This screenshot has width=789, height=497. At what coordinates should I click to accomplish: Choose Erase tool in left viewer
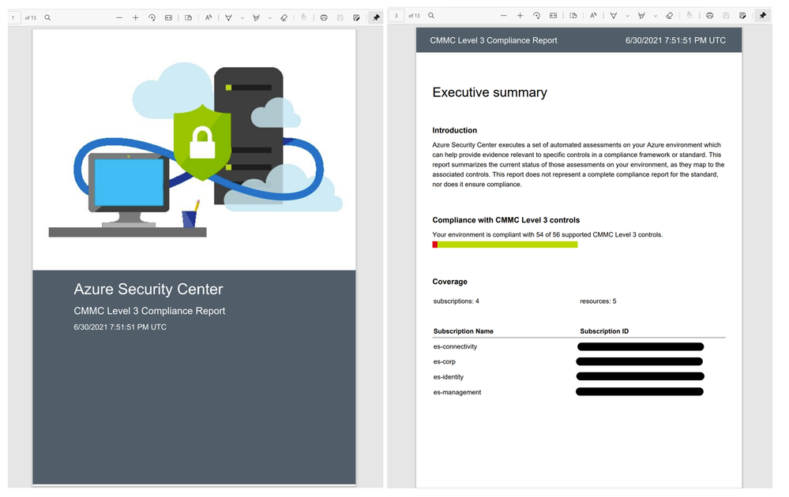(x=284, y=17)
